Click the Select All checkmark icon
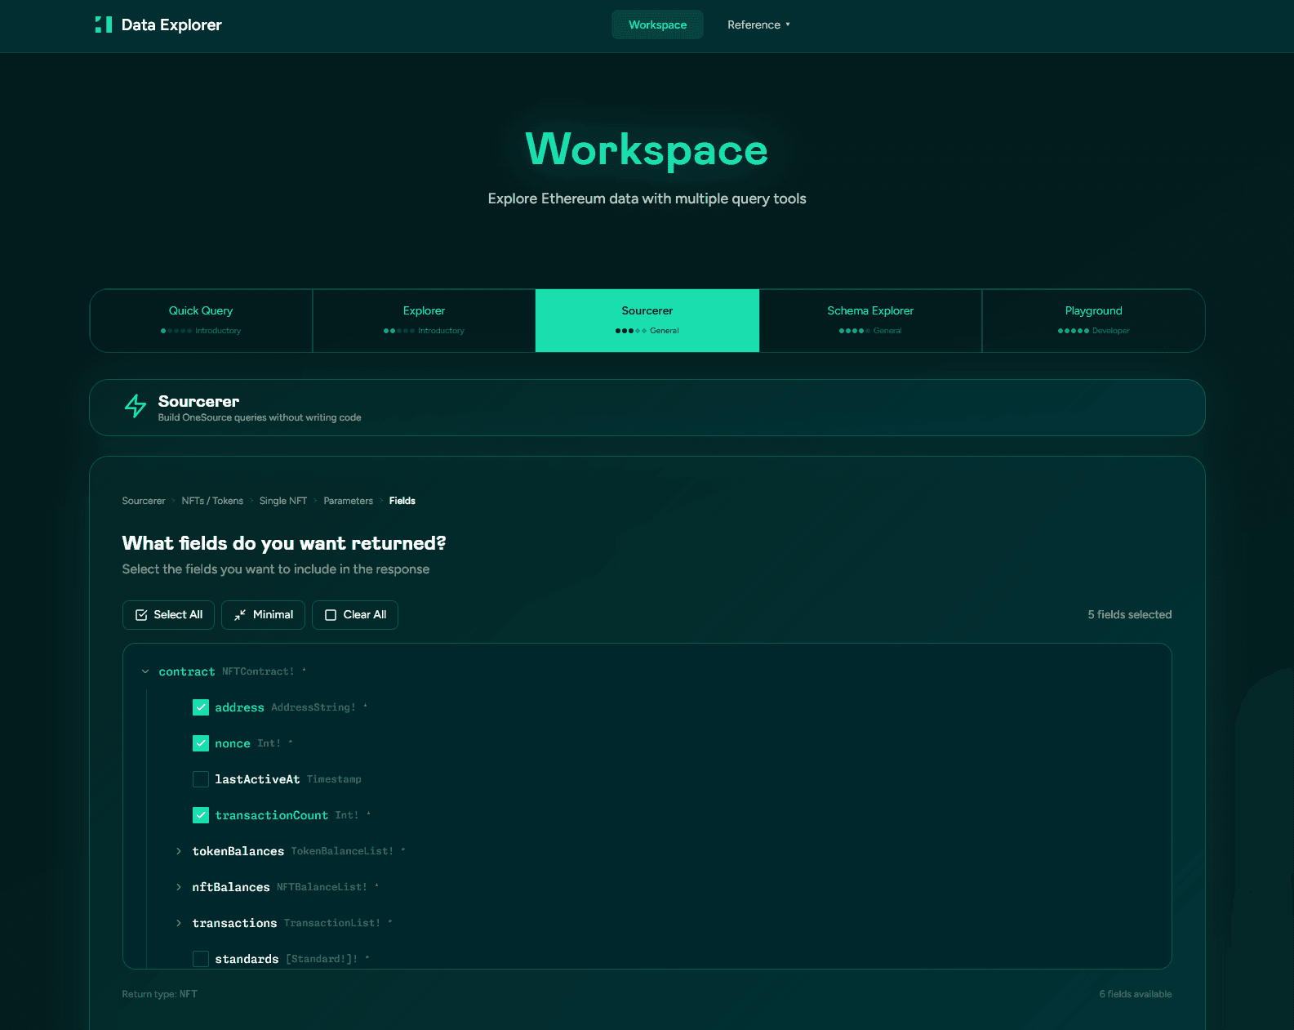 [x=141, y=615]
